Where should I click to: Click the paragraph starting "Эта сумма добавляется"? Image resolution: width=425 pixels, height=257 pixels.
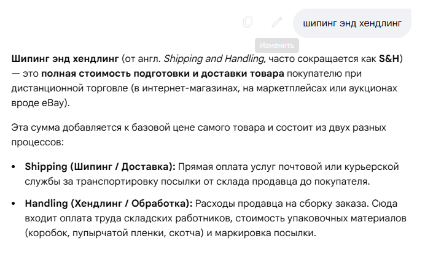tap(198, 134)
